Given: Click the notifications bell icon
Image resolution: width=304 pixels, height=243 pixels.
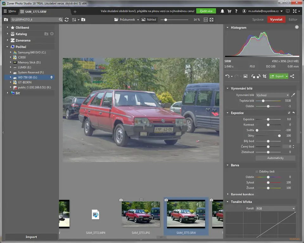Looking at the screenshot, I should (x=222, y=11).
